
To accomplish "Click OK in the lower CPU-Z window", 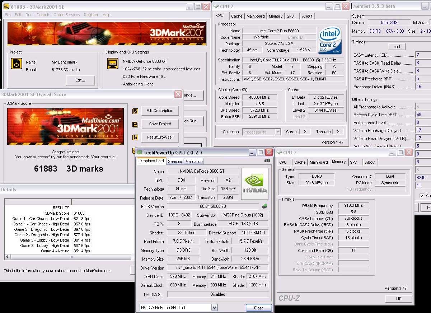I will tap(399, 298).
